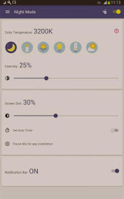
Task: Turn off the Notification Bar switch
Action: coord(115,171)
